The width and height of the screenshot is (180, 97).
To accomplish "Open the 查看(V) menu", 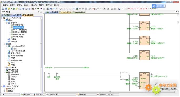I will (x=19, y=5).
